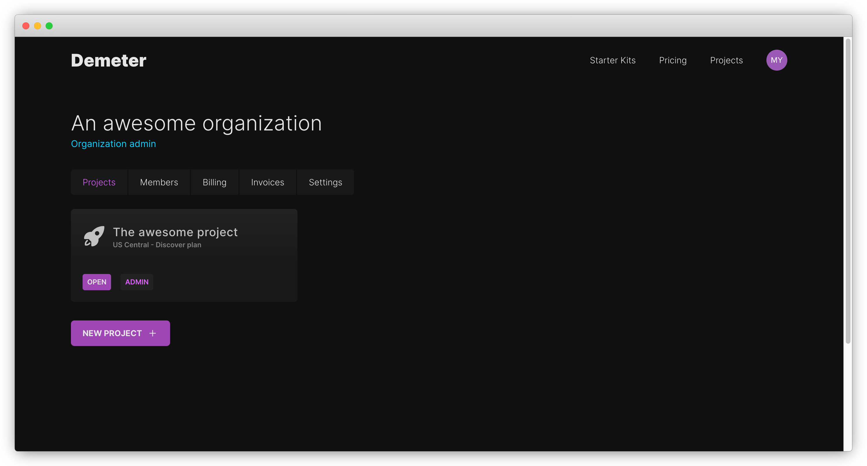Click the 'An awesome organization' heading
The image size is (867, 466).
coord(197,123)
